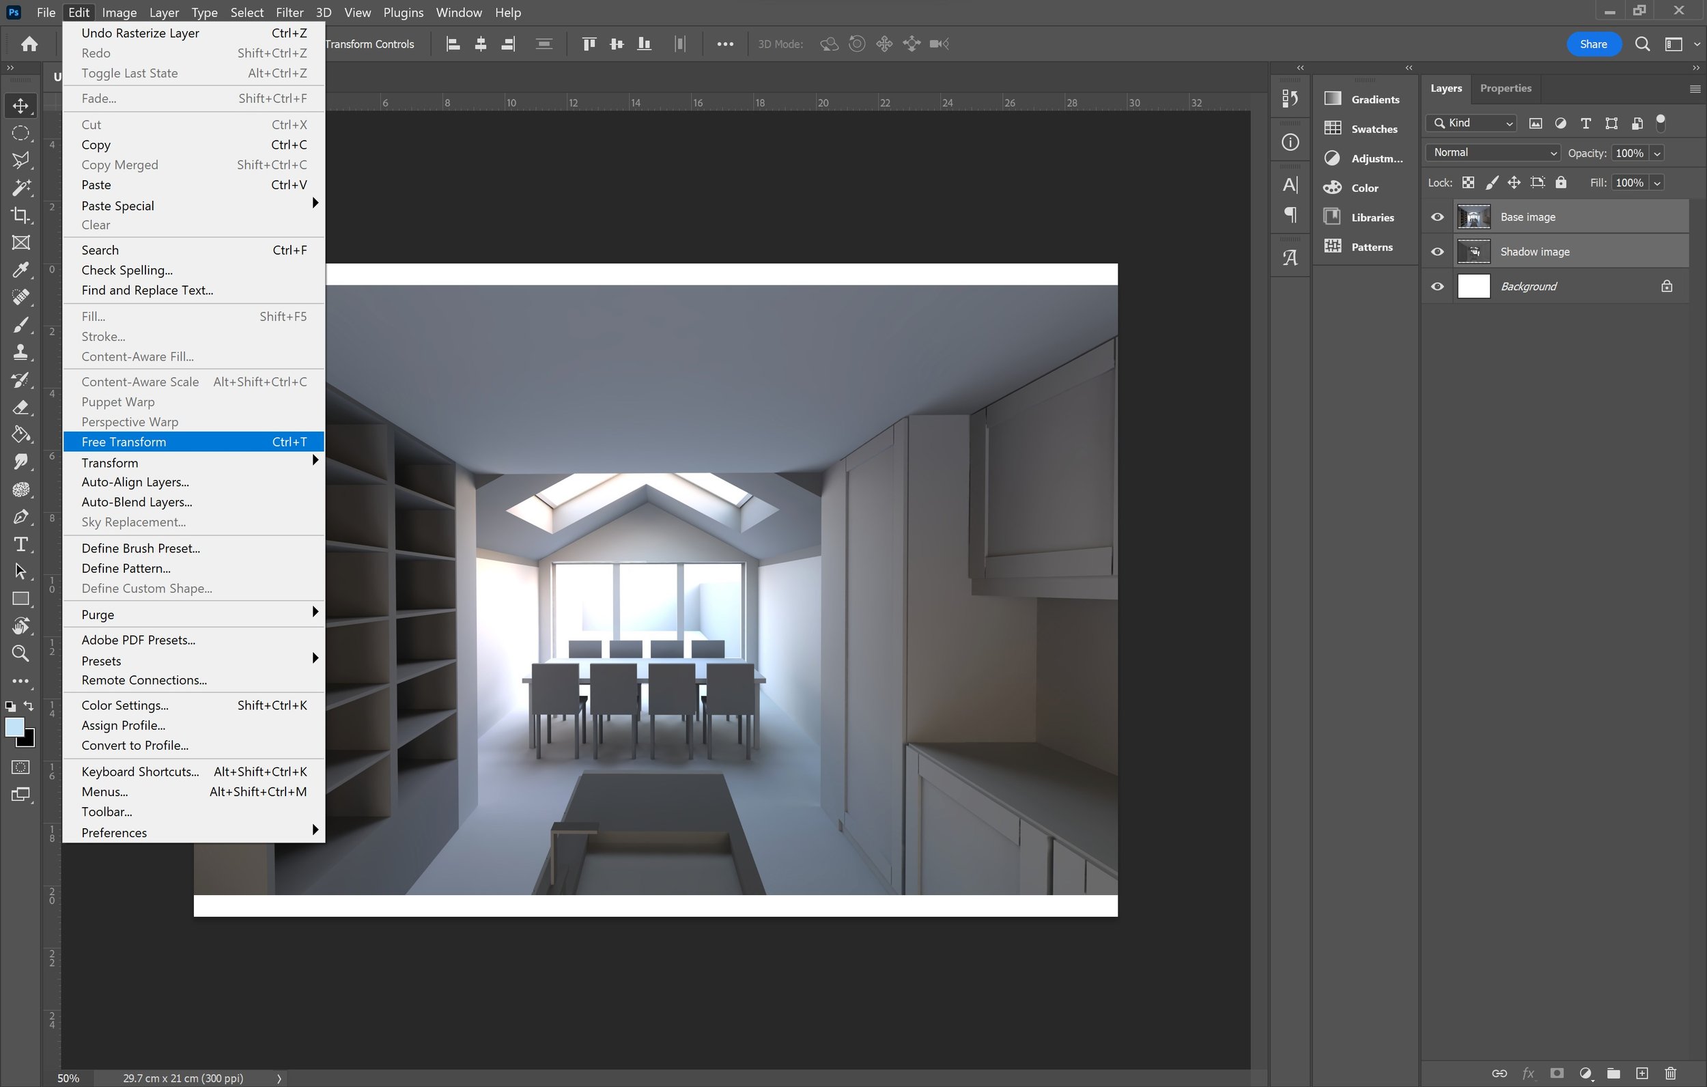The height and width of the screenshot is (1087, 1707).
Task: Select the Magic Wand tool
Action: [20, 188]
